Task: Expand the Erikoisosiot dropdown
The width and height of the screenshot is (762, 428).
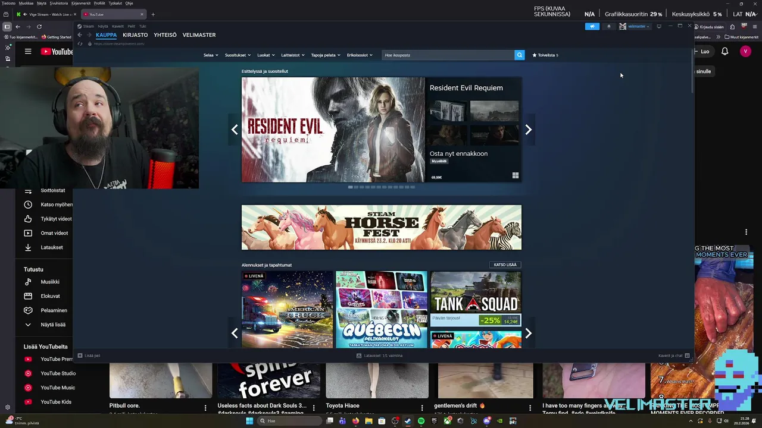Action: pos(360,55)
